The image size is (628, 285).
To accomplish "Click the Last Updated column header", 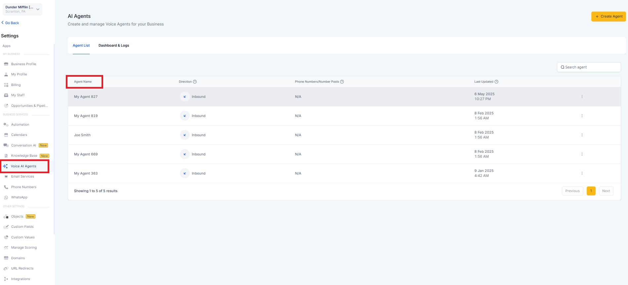I will pos(484,82).
